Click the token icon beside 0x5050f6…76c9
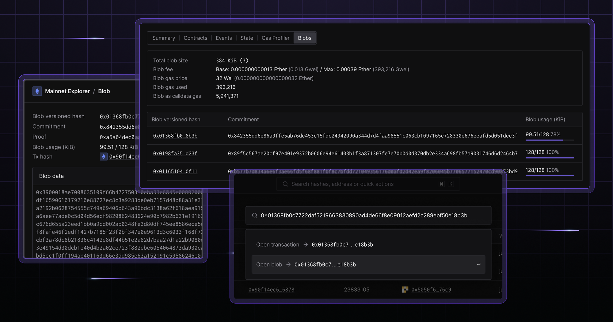 [405, 289]
